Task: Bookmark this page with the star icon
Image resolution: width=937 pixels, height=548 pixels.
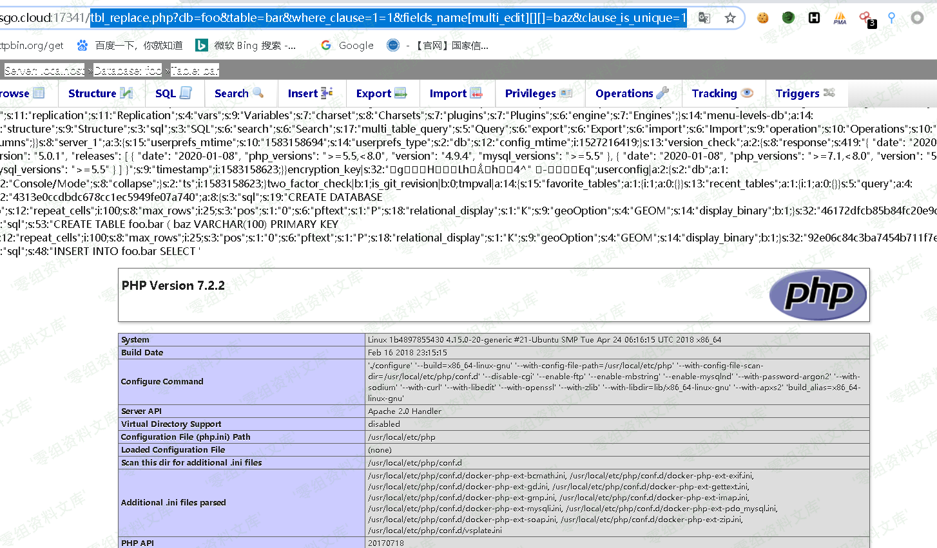Action: click(730, 18)
